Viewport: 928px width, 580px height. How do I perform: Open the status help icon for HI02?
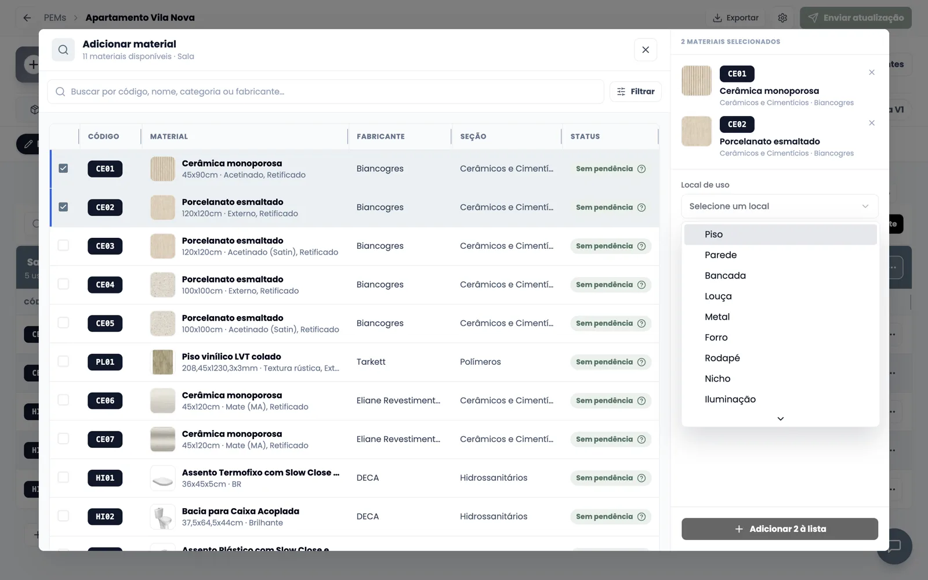[x=641, y=517]
